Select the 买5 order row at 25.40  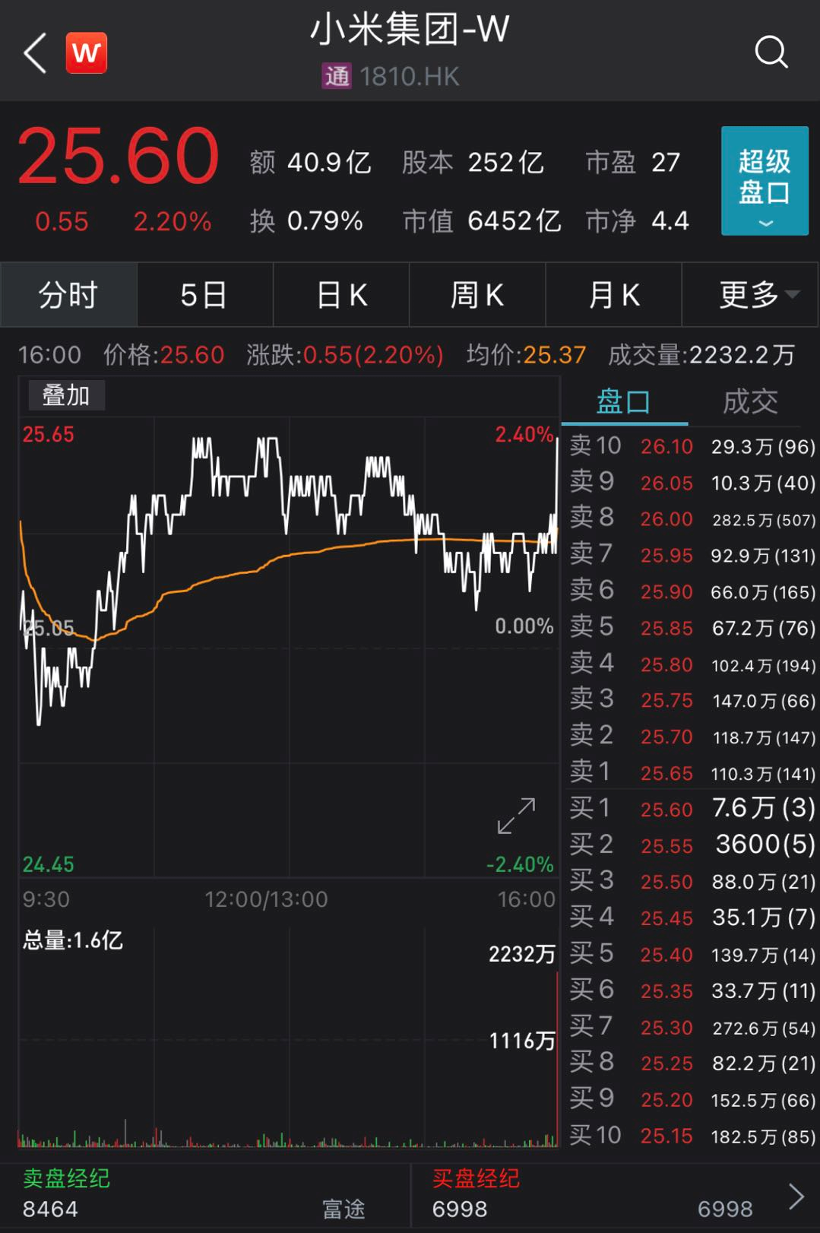coord(692,955)
